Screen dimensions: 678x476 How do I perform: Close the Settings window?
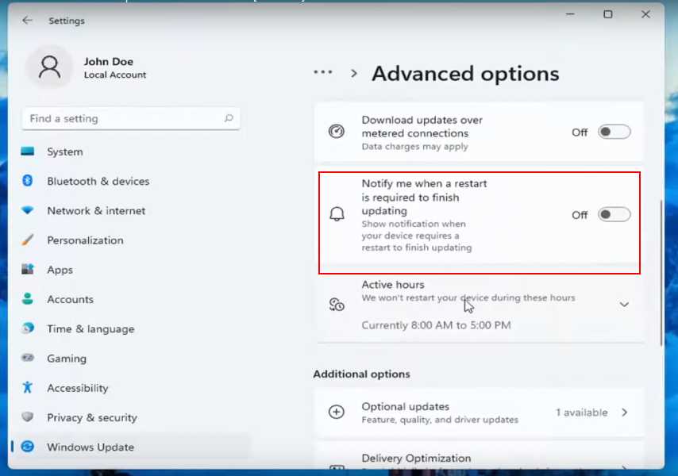[x=645, y=14]
